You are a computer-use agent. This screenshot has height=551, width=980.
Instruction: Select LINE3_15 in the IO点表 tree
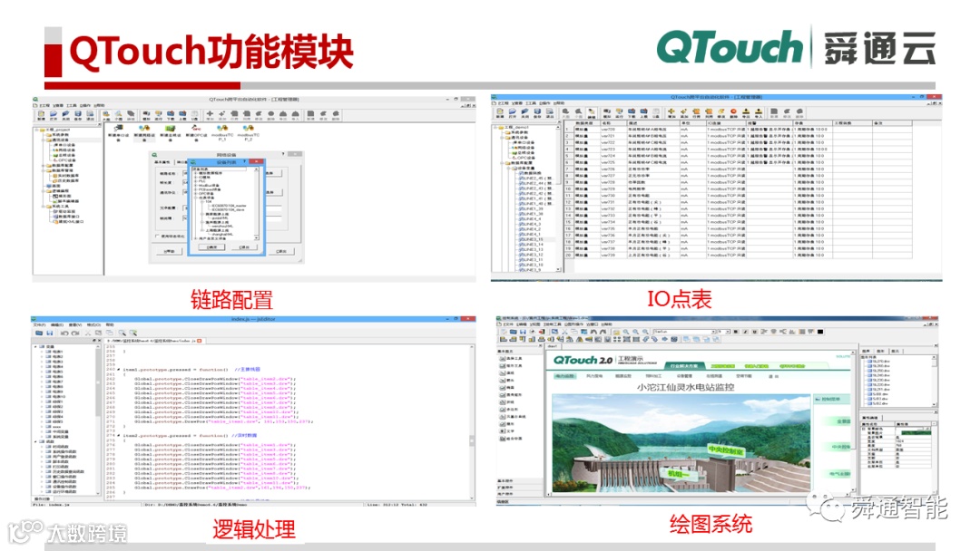click(x=534, y=239)
